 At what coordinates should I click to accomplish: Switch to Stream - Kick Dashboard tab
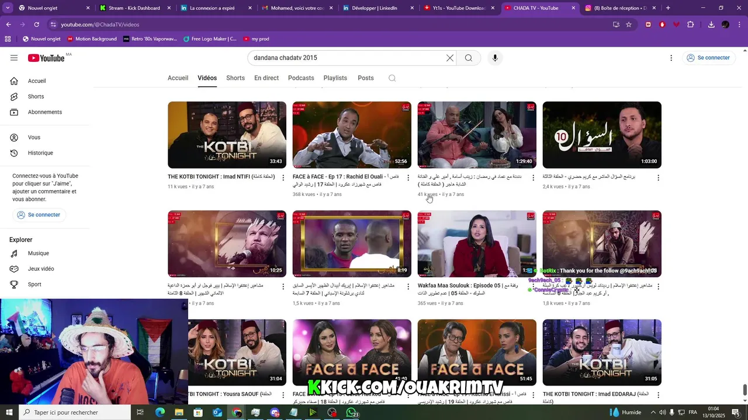(134, 8)
